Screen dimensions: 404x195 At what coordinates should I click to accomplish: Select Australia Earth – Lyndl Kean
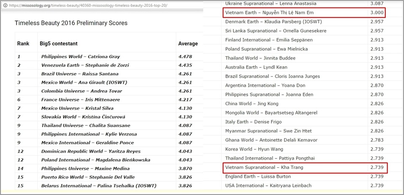[256, 67]
